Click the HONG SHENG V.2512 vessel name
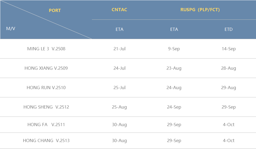 pos(46,107)
